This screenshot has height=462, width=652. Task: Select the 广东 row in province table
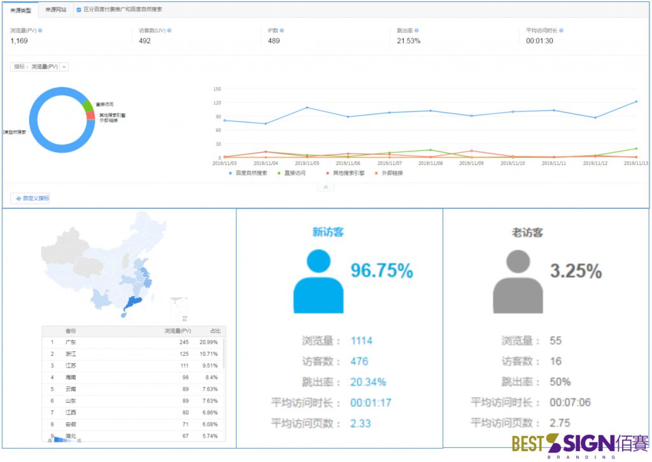[x=133, y=342]
